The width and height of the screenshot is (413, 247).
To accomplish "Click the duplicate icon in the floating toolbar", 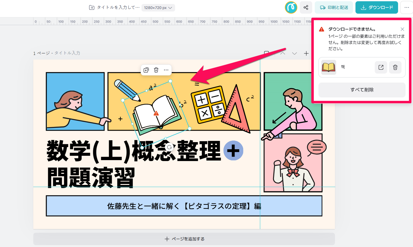I will click(x=146, y=70).
